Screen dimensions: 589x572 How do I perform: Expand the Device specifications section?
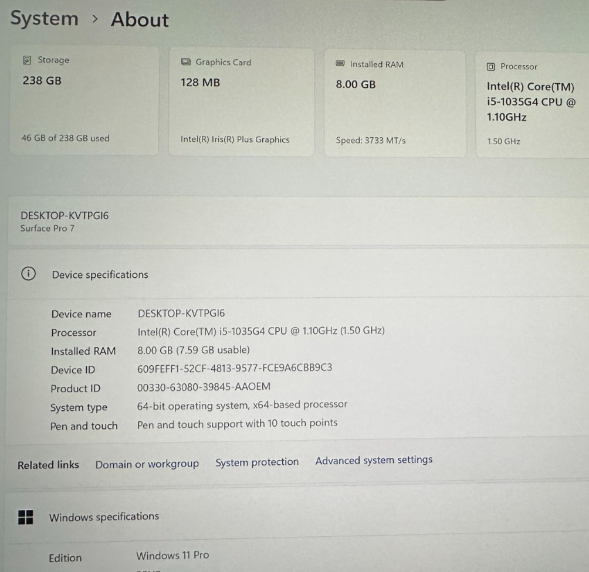tap(298, 274)
